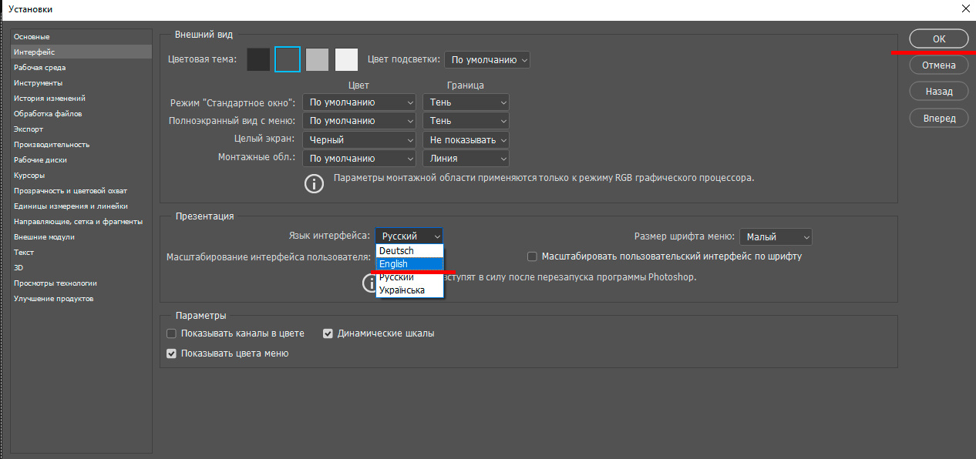Enable the "Показывать каналы в цвете" checkbox
Viewport: 976px width, 459px height.
171,333
